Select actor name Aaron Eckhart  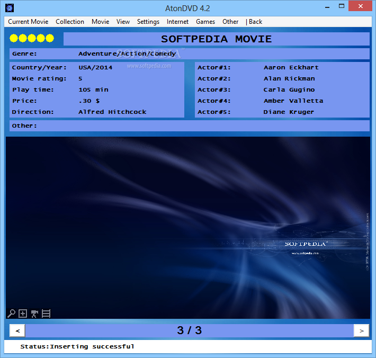pos(291,67)
